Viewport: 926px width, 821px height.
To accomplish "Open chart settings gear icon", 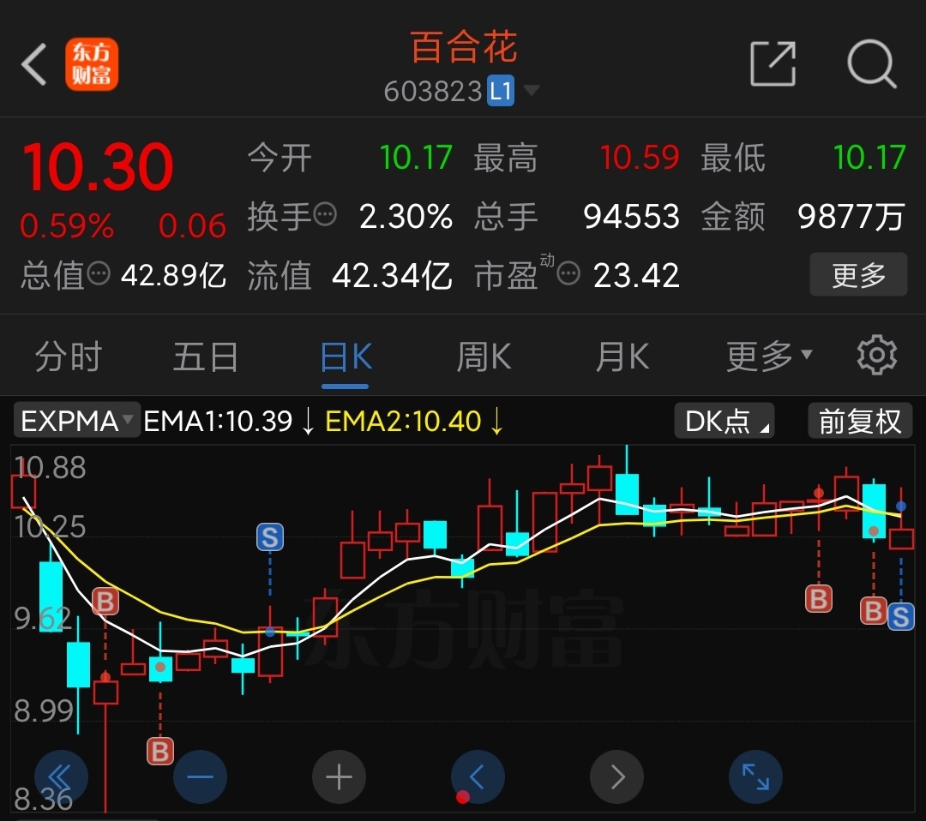I will (x=876, y=356).
